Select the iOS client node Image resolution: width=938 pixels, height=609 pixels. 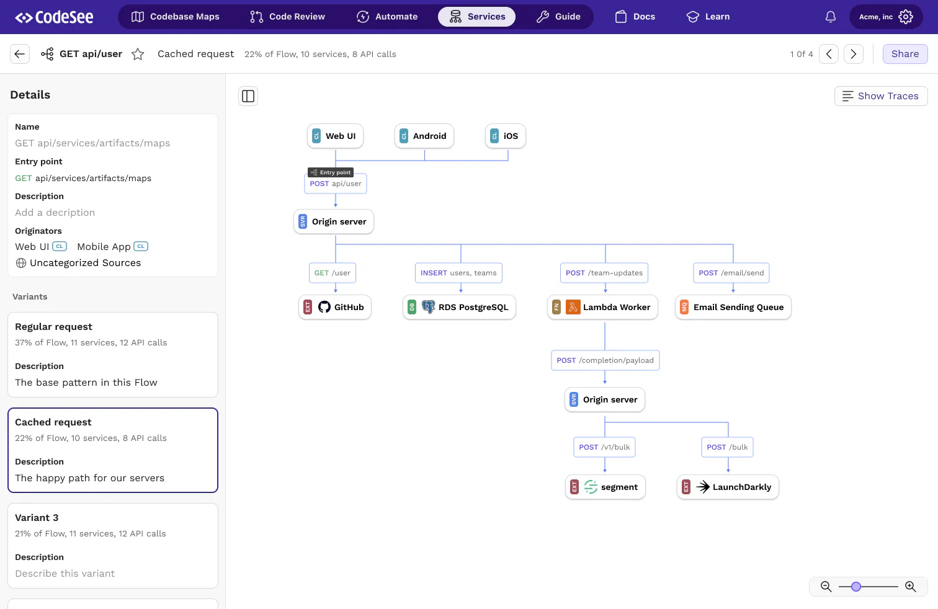pos(506,136)
